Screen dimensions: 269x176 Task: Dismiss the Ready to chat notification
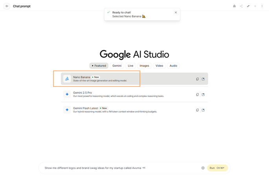[176, 13]
